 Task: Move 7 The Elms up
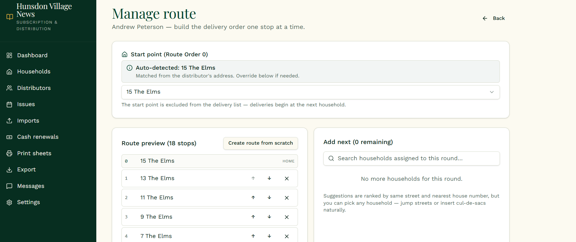click(253, 236)
